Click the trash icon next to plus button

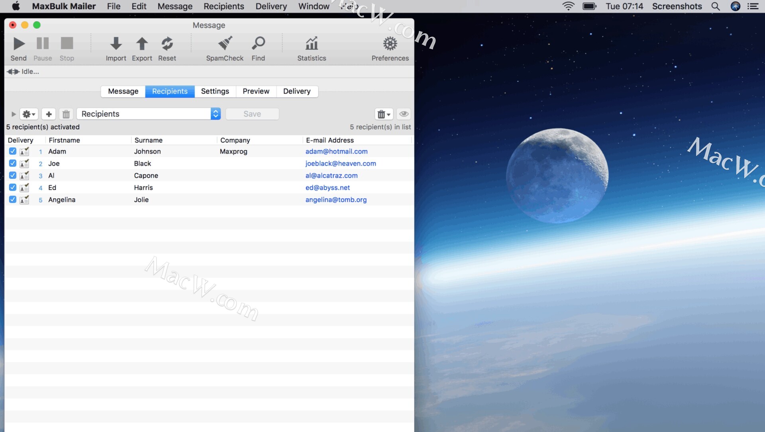[x=66, y=114]
